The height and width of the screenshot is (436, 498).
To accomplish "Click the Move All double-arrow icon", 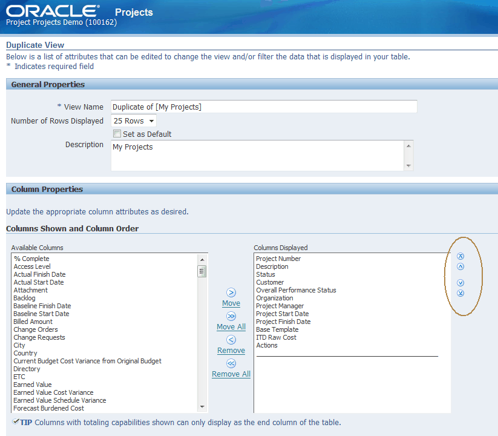I will tap(231, 315).
